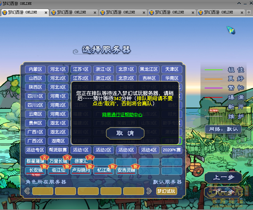Viewport: 253px width, 210px height.
Task: Select the 内蒙区 region
Action: (x=36, y=69)
